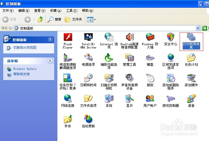Open 辅助功能选项 icon
The height and width of the screenshot is (141, 209).
point(109,61)
